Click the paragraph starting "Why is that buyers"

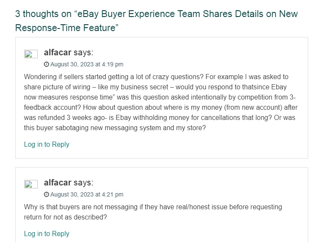point(153,212)
